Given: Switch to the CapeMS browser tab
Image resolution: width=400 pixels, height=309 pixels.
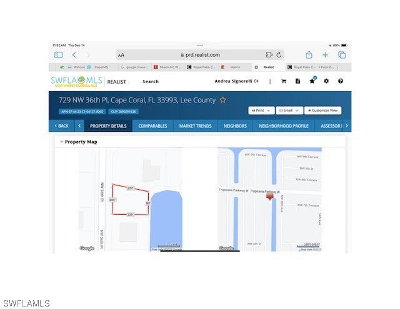Looking at the screenshot, I should click(x=101, y=67).
